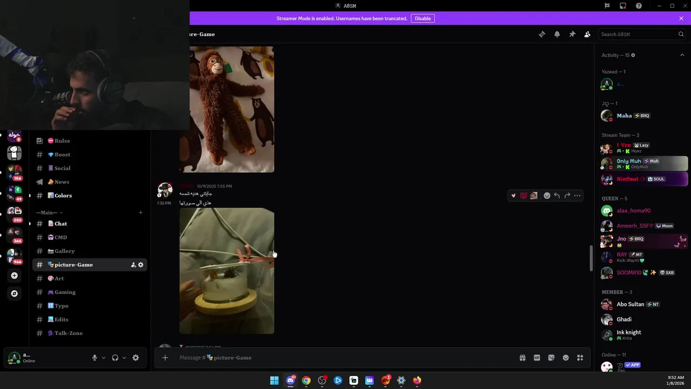Viewport: 691px width, 389px height.
Task: Open the Add Reaction picker on message
Action: 547,196
